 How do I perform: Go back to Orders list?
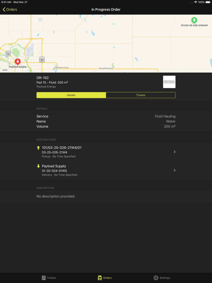click(10, 9)
